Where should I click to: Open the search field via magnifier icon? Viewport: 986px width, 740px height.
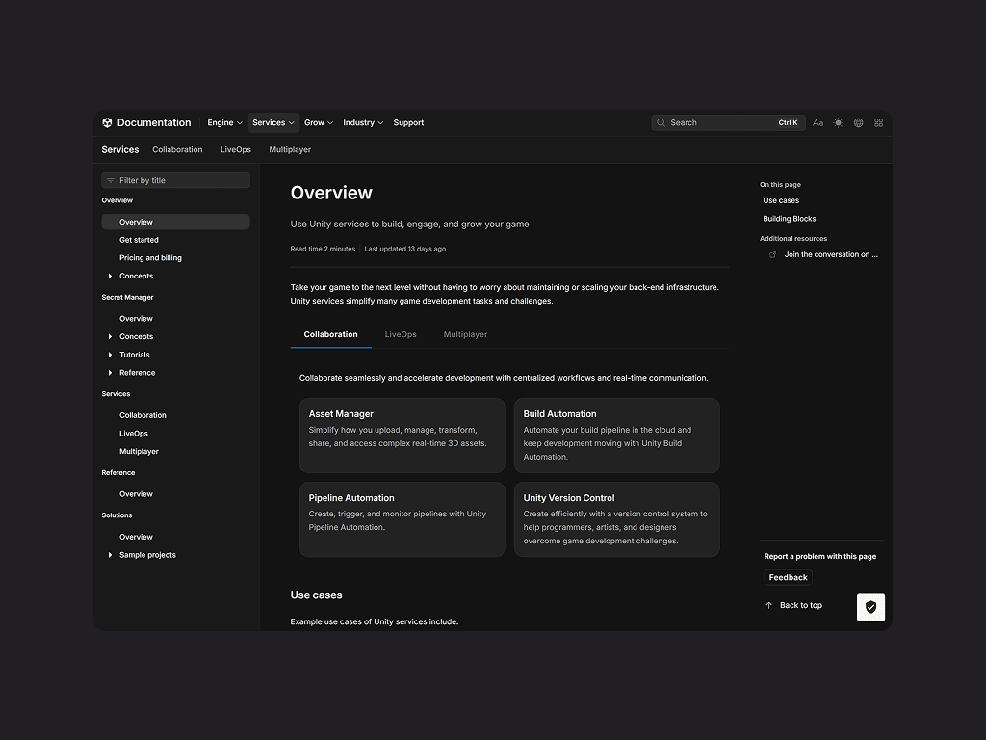[x=661, y=122]
